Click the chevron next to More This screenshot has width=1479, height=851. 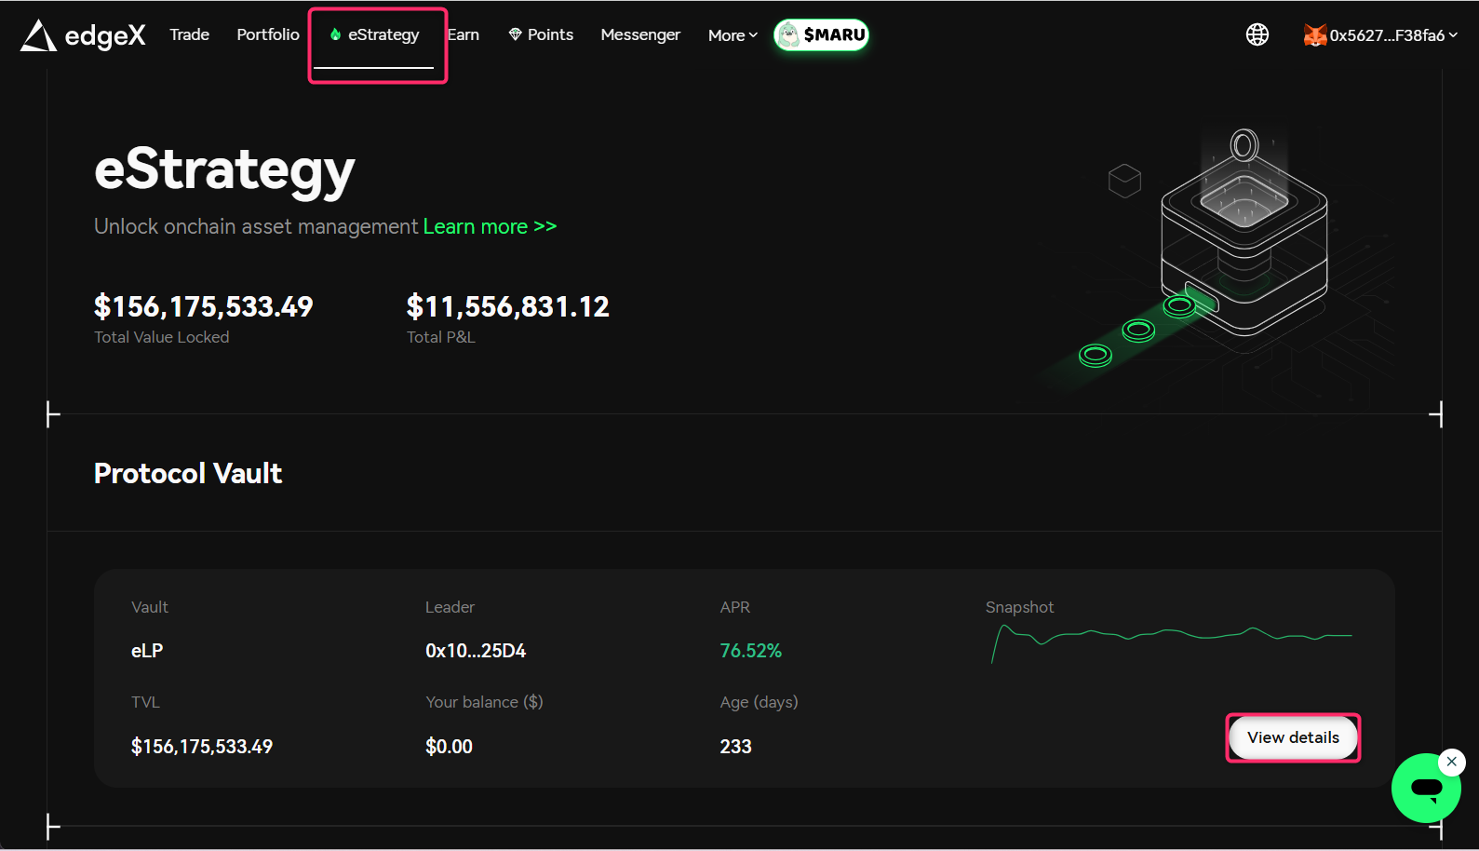point(753,35)
